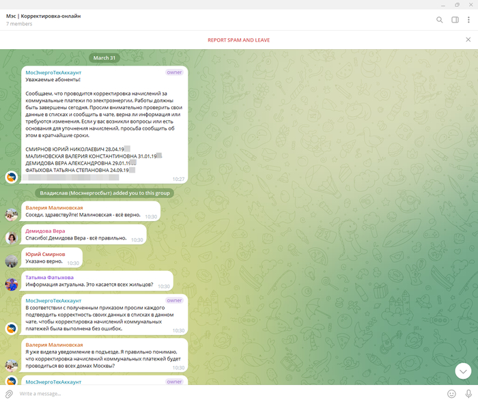Toggle the right sidebar panel icon
This screenshot has height=402, width=478.
(x=455, y=20)
